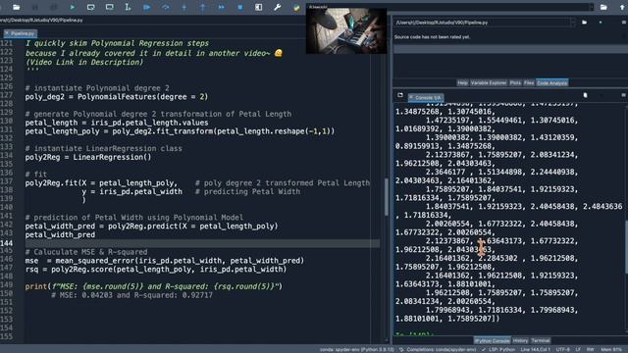The height and width of the screenshot is (353, 628).
Task: Select Pipeline.py editor tab
Action: coord(21,33)
